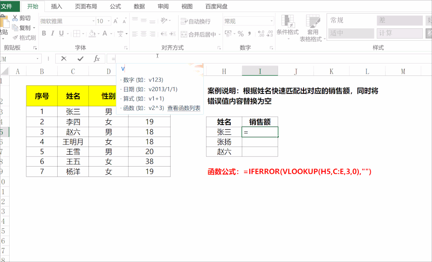Viewport: 432px width, 262px height.
Task: Open Conditional Formatting (条件格式)
Action: 287,27
